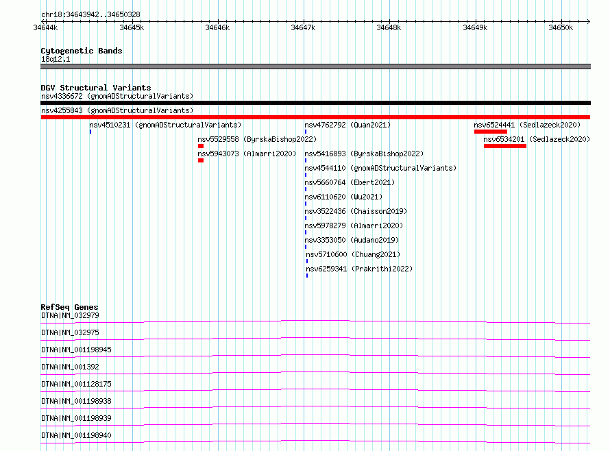610x451 pixels.
Task: Open variant nsv4510231 gnomAD label
Action: (165, 125)
